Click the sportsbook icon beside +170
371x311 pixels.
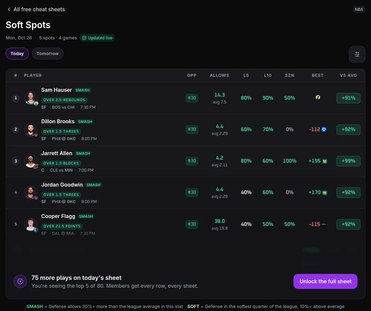[325, 193]
